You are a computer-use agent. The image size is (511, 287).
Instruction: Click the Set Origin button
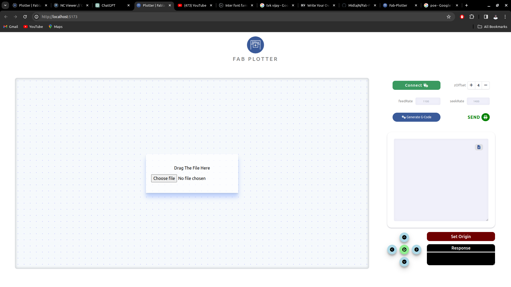461,236
